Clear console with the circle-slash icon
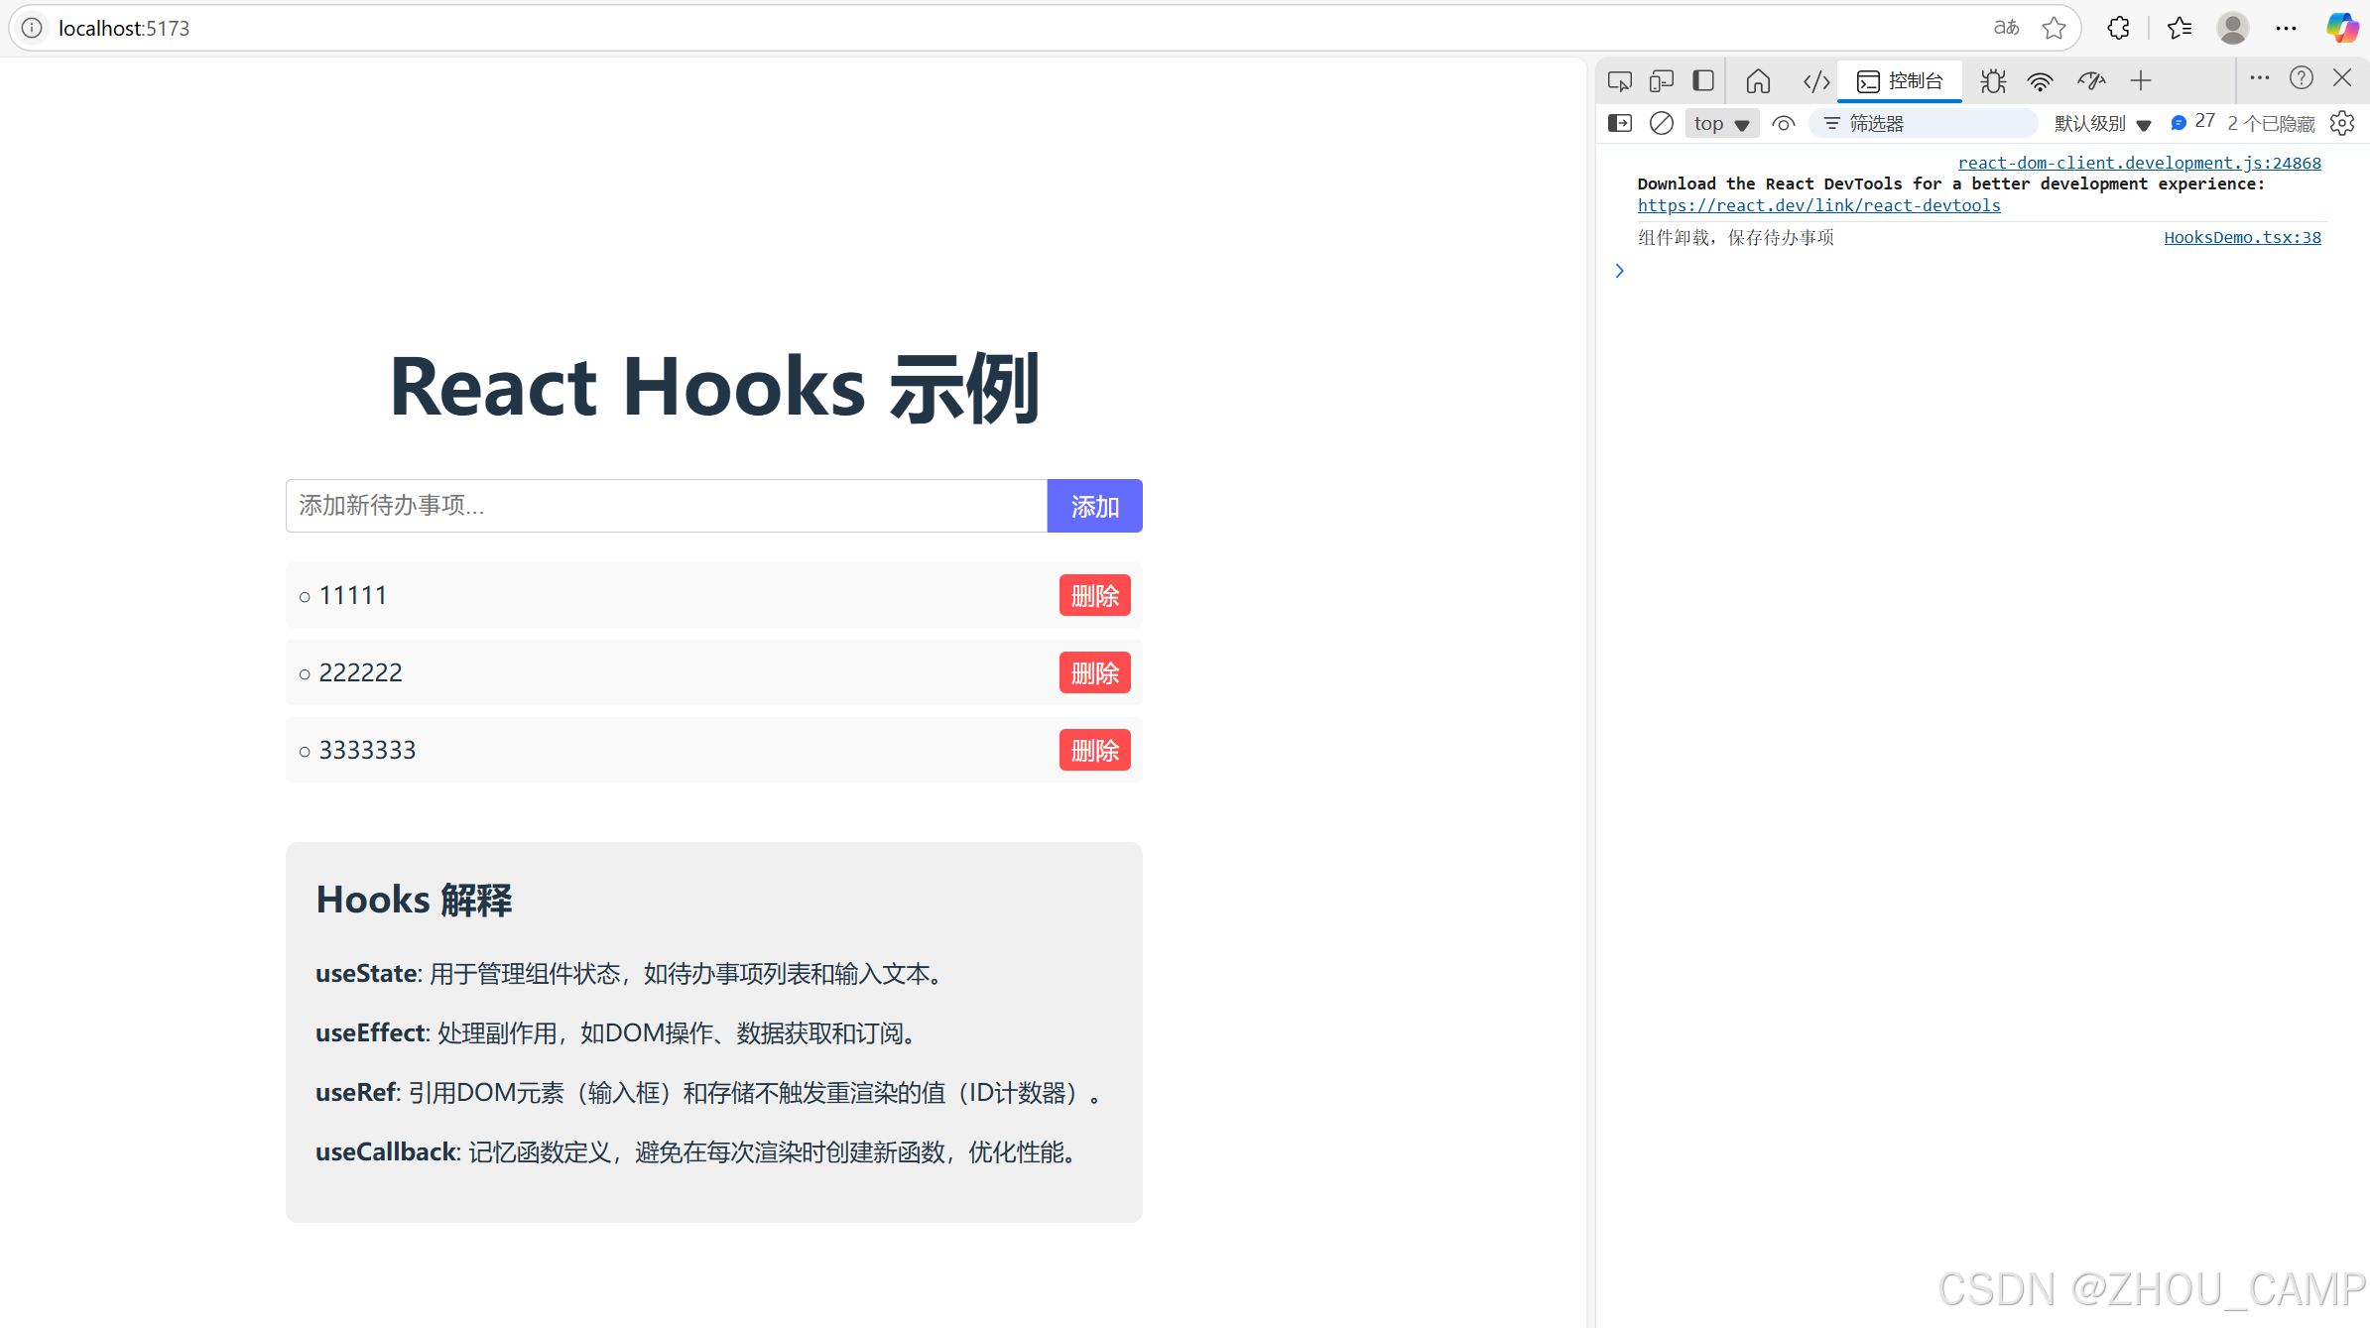 click(x=1661, y=123)
